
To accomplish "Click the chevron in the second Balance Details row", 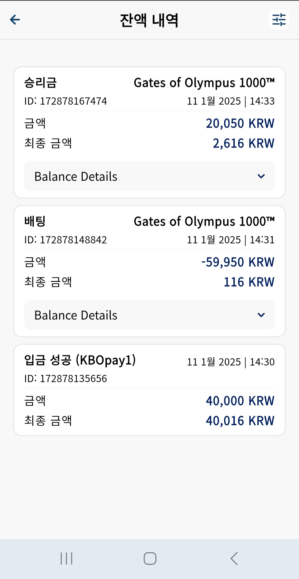I will [x=261, y=315].
